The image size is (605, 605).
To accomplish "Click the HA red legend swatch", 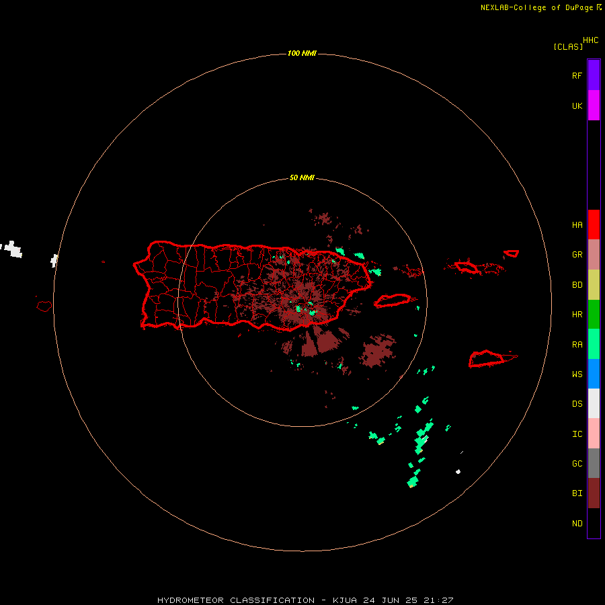I will (x=594, y=225).
